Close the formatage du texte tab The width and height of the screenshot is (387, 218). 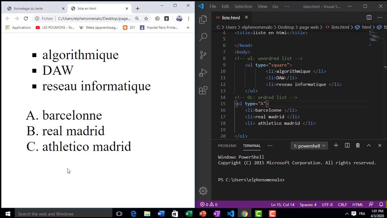pos(63,8)
